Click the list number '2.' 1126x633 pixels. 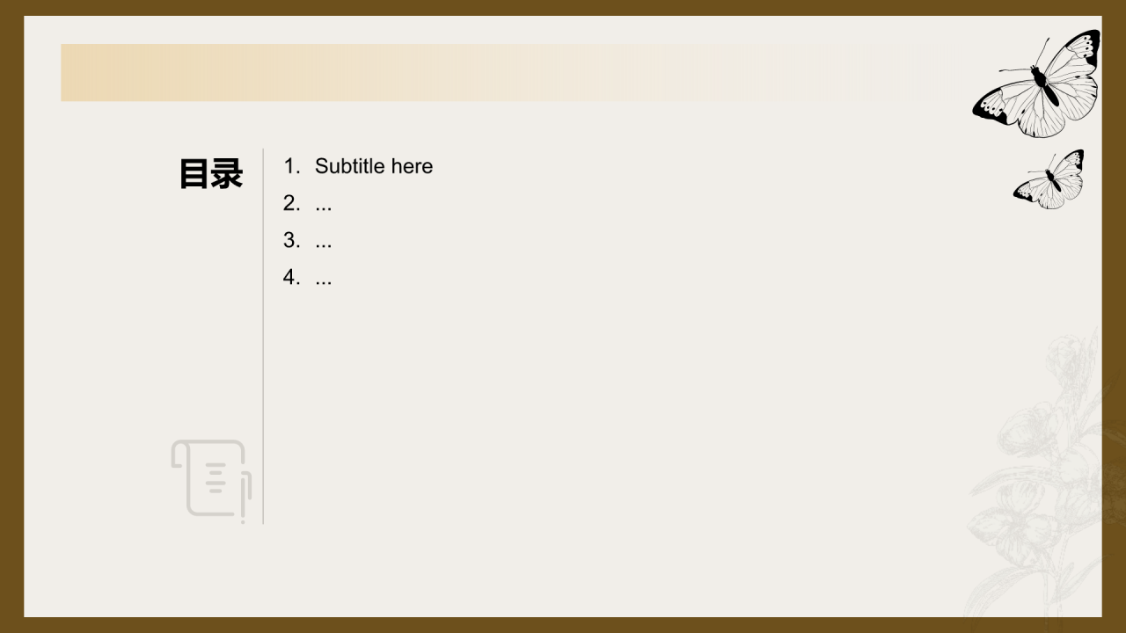point(292,203)
